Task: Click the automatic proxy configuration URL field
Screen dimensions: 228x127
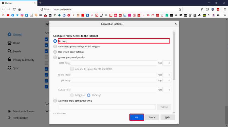Action: click(x=107, y=107)
